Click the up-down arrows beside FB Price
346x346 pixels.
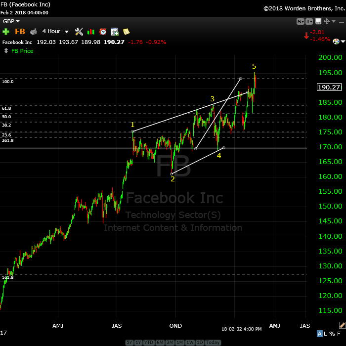tap(6, 51)
